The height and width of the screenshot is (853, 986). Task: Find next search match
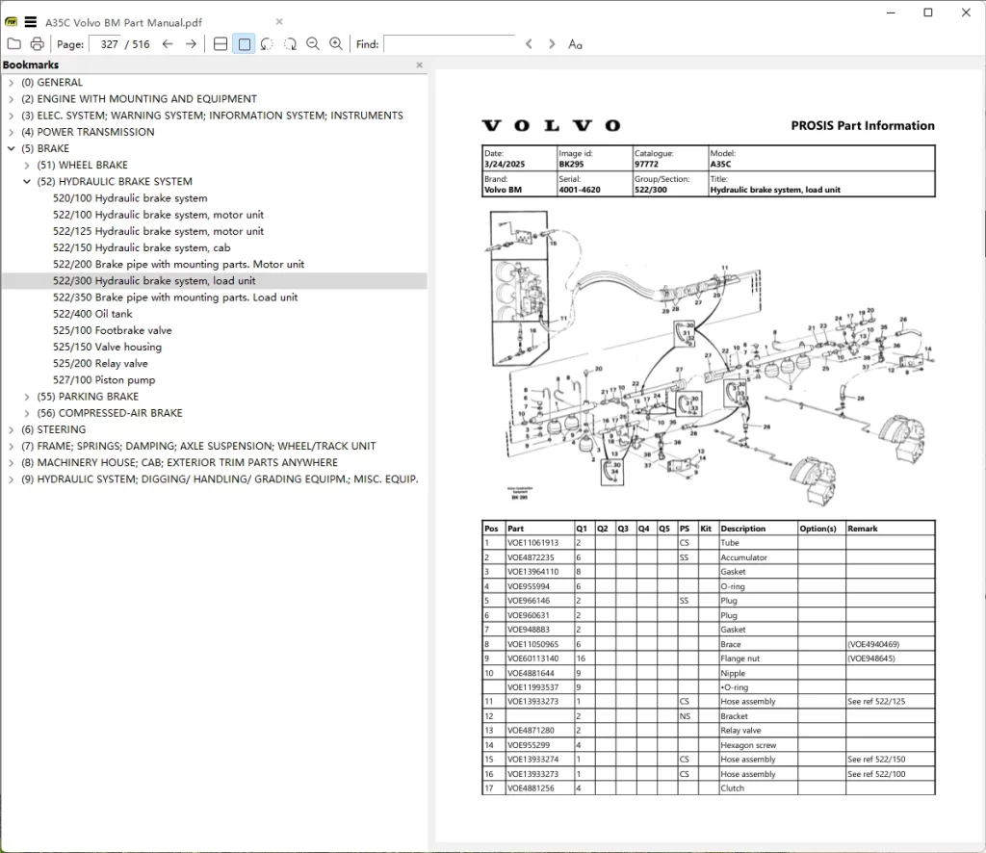pyautogui.click(x=552, y=44)
